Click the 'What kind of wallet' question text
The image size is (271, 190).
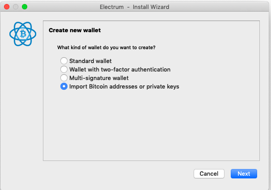coord(106,47)
